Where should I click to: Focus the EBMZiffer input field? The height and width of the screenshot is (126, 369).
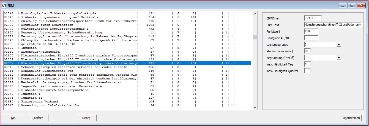pos(313,18)
